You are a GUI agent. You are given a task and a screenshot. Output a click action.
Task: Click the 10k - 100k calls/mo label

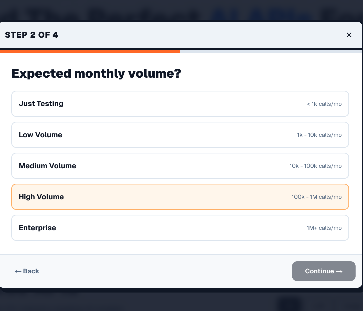[315, 166]
